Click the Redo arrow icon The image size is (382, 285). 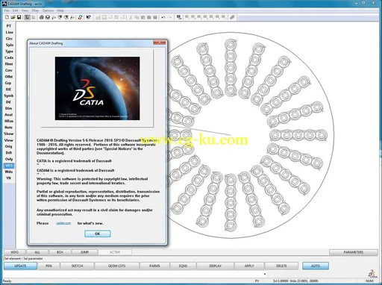tap(169, 17)
